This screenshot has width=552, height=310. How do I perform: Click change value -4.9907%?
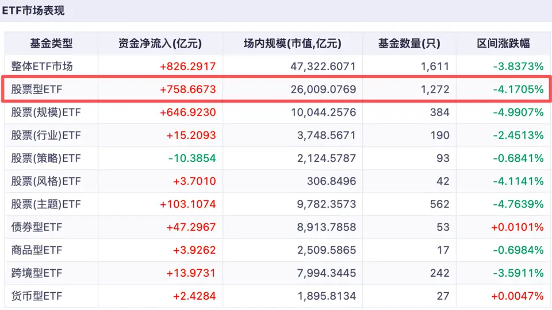coord(518,112)
